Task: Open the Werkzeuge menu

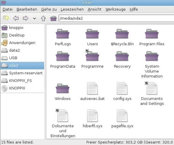Action: click(115, 9)
